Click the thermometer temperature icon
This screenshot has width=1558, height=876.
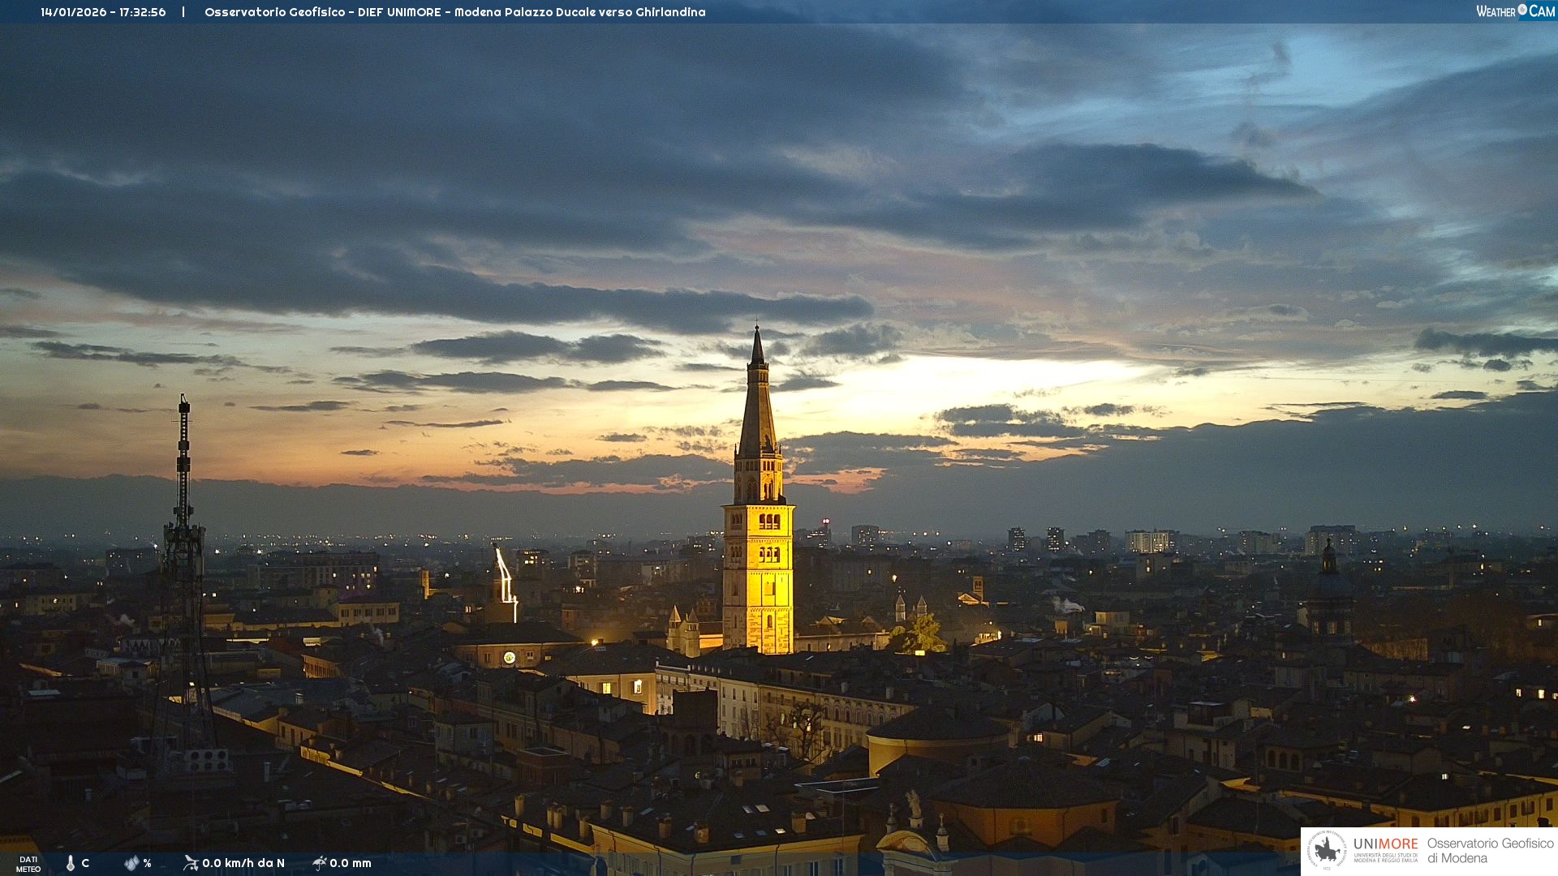pos(71,863)
